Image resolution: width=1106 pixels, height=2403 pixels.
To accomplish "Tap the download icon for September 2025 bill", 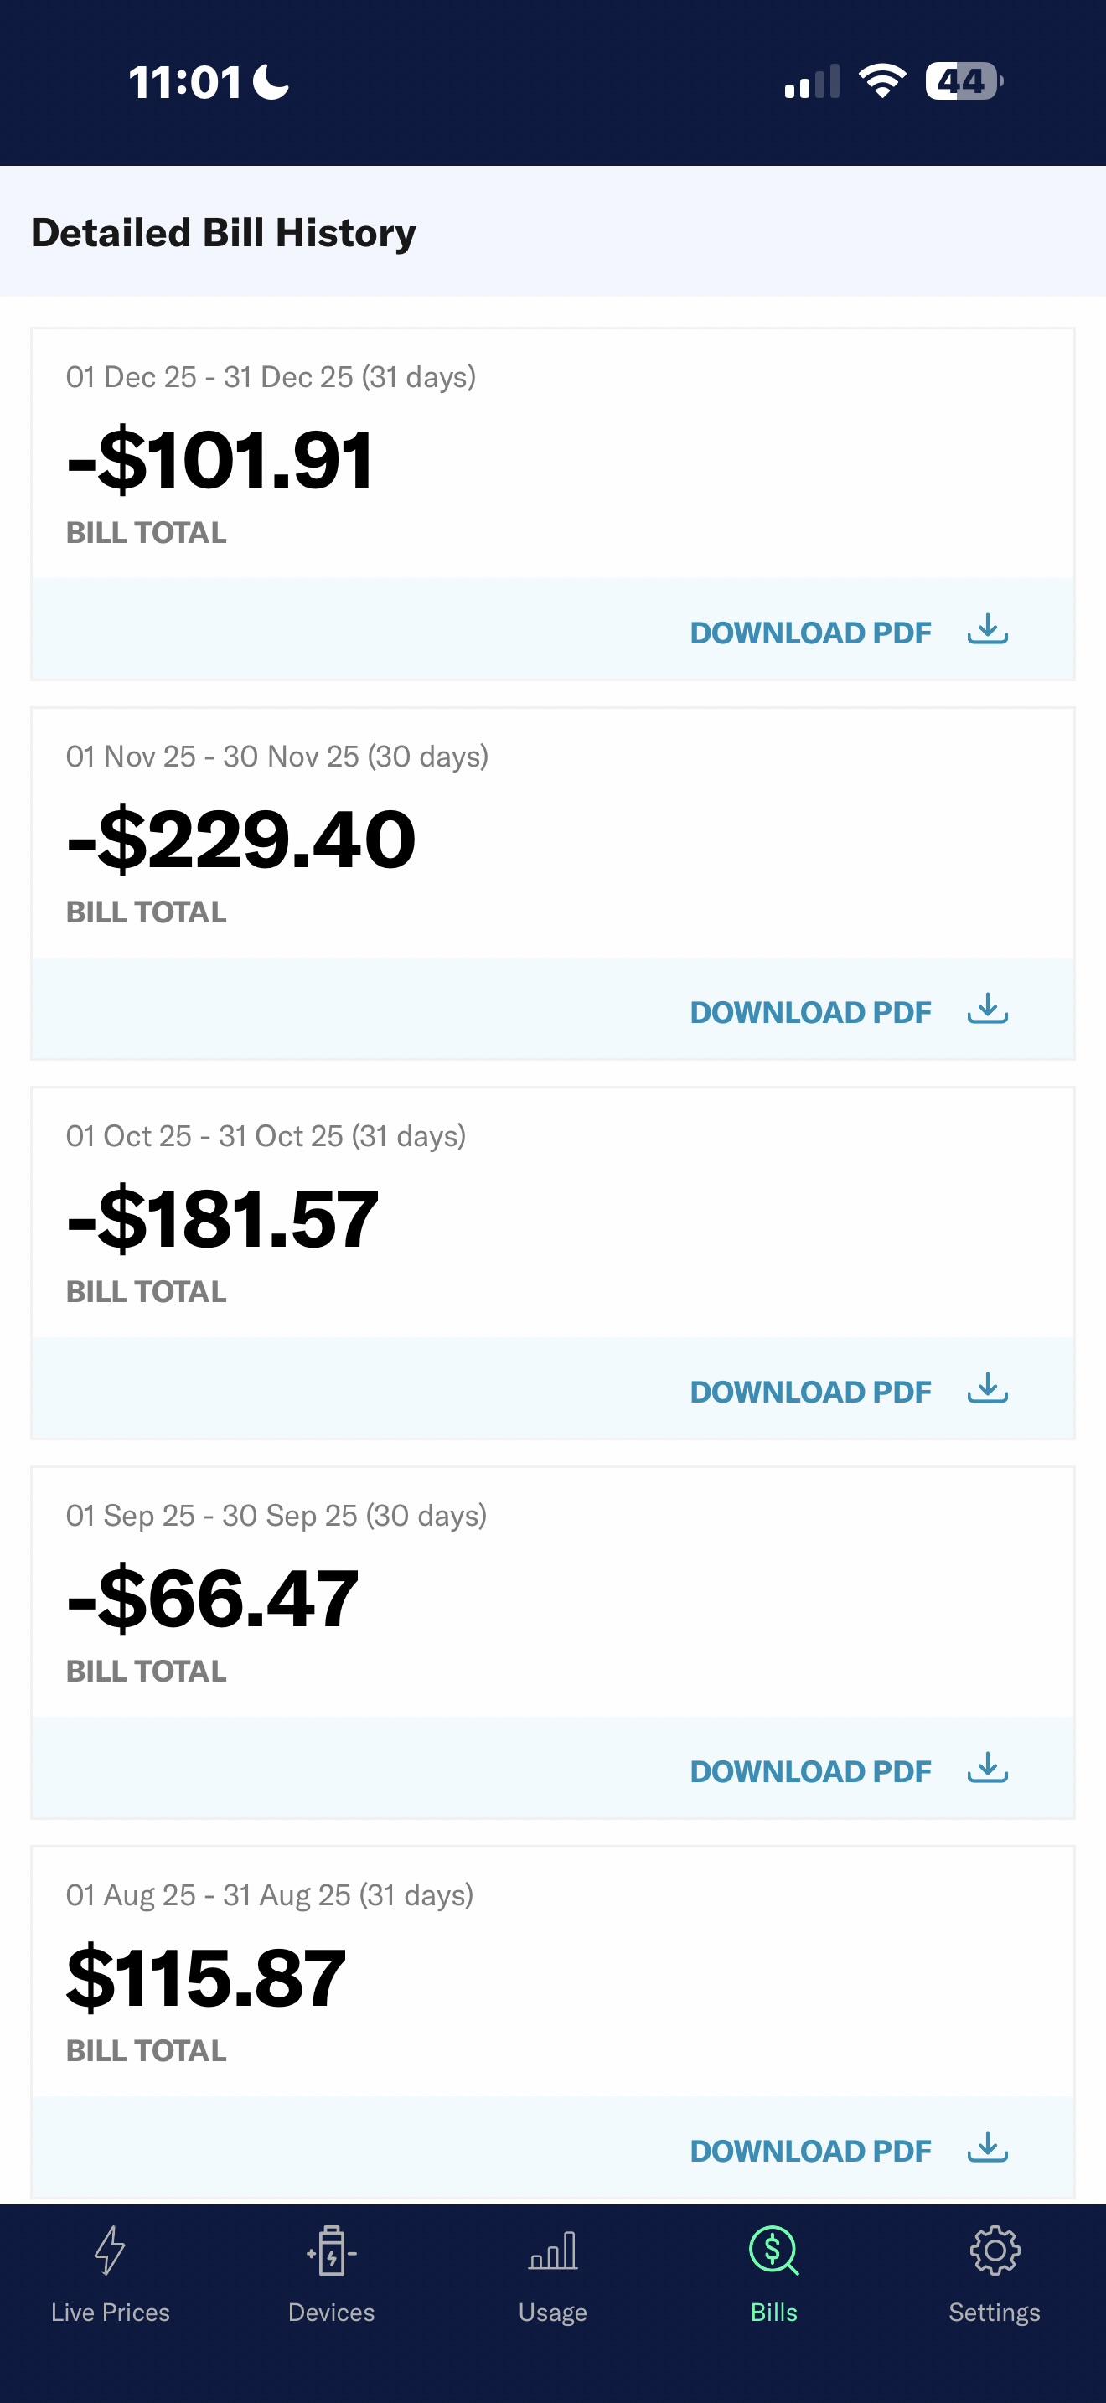I will coord(988,1770).
